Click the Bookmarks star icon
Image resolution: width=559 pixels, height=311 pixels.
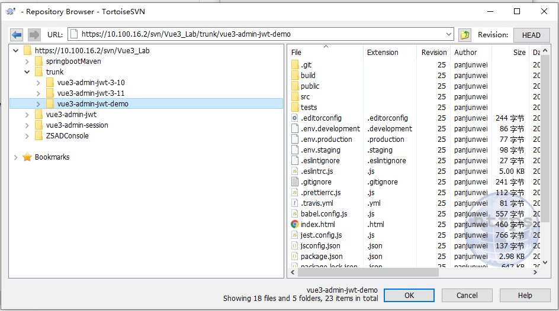click(x=27, y=157)
